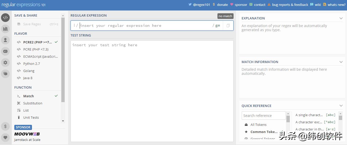347x145 pixels.
Task: Select Golang flavor
Action: coord(37,71)
